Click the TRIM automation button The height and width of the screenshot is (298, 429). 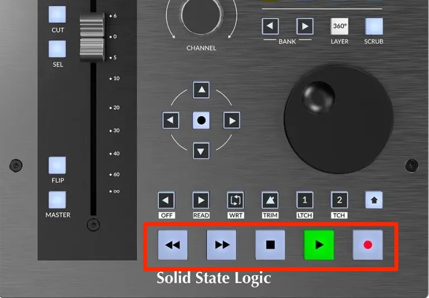[270, 200]
